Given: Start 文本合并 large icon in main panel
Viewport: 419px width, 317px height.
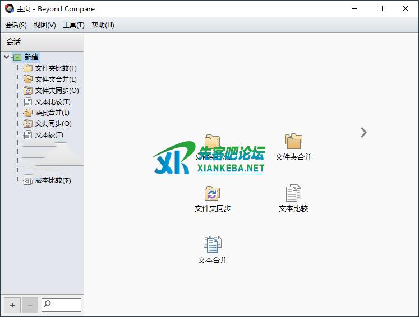Looking at the screenshot, I should click(x=212, y=244).
